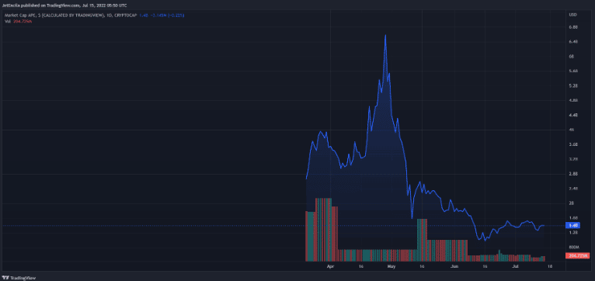The height and width of the screenshot is (281, 595).
Task: Click the May label on the time axis
Action: tap(391, 267)
